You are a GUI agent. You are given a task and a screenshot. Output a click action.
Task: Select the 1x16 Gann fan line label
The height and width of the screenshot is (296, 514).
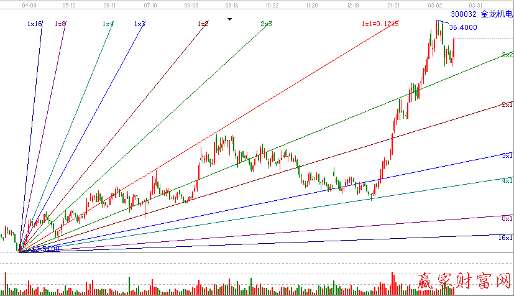tap(34, 24)
